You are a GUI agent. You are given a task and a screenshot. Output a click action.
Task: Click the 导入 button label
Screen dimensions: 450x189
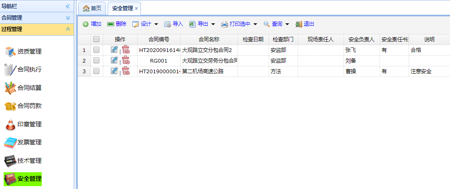coord(178,24)
